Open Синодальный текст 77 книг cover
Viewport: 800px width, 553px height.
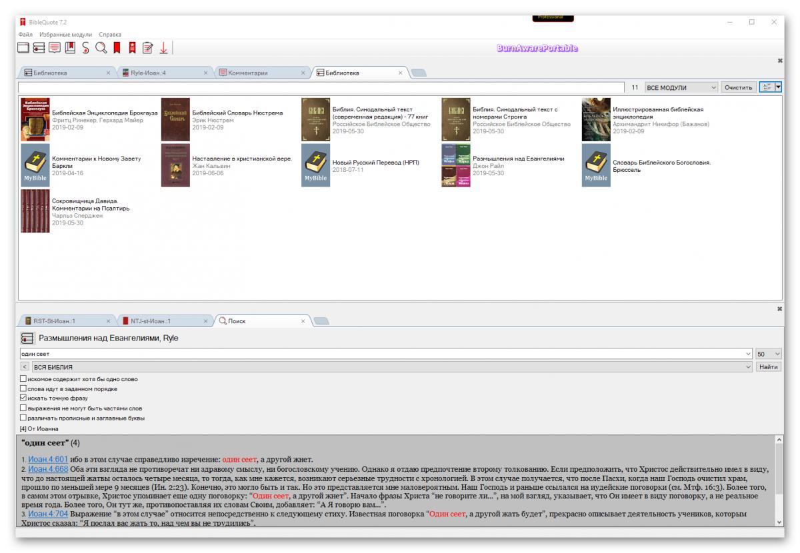tap(315, 119)
